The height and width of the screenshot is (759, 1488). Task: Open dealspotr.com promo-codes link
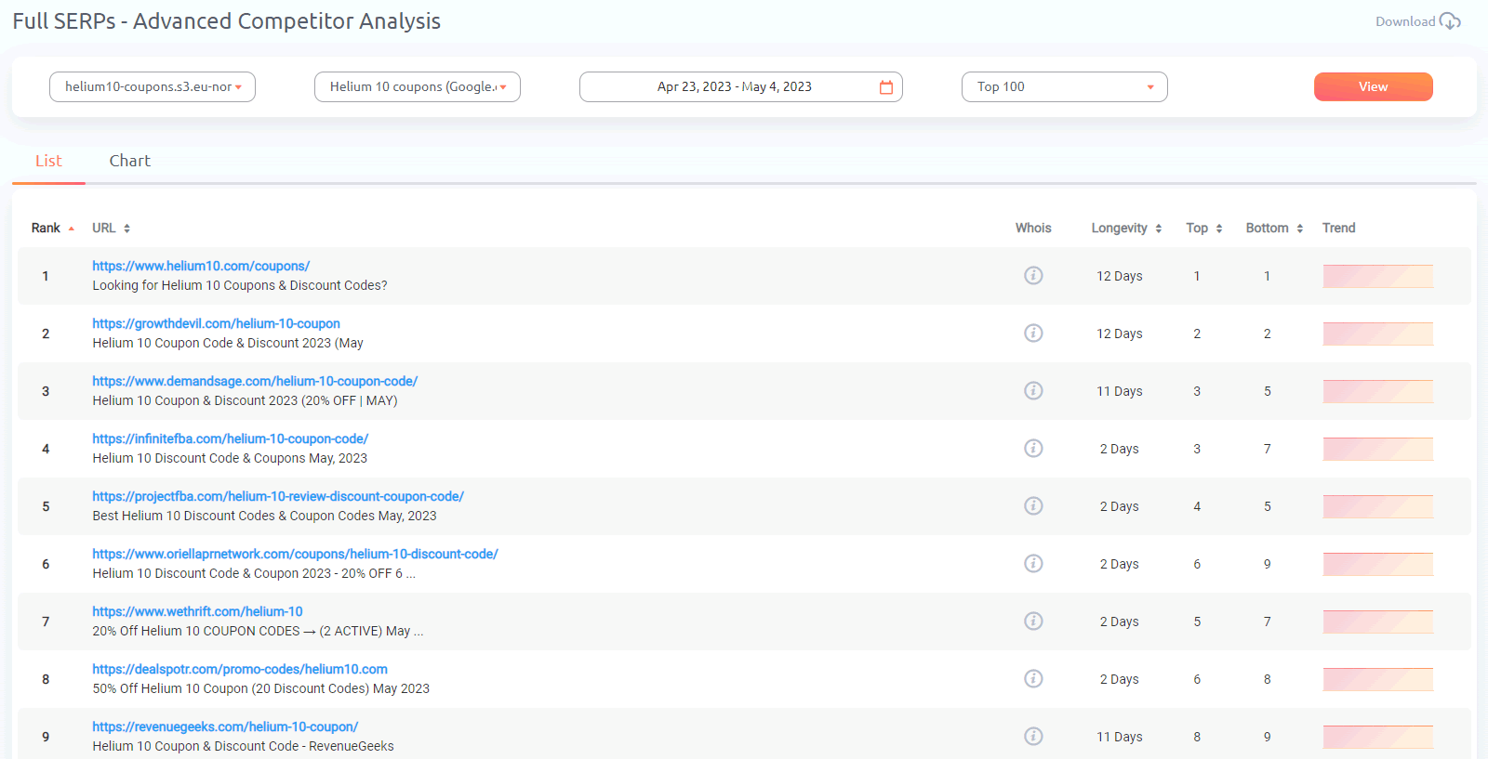click(x=240, y=669)
